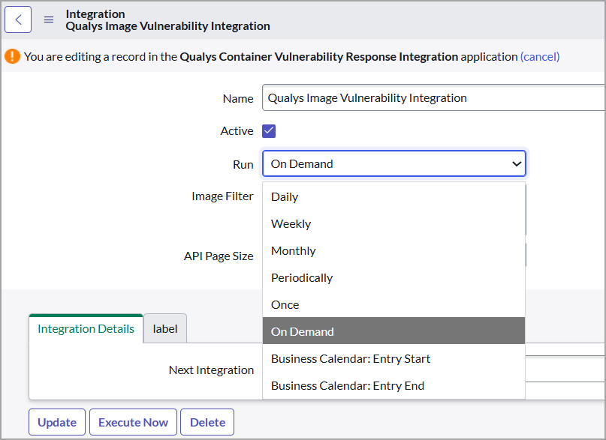This screenshot has height=440, width=606.
Task: Select the Integration Details tab
Action: pos(85,328)
